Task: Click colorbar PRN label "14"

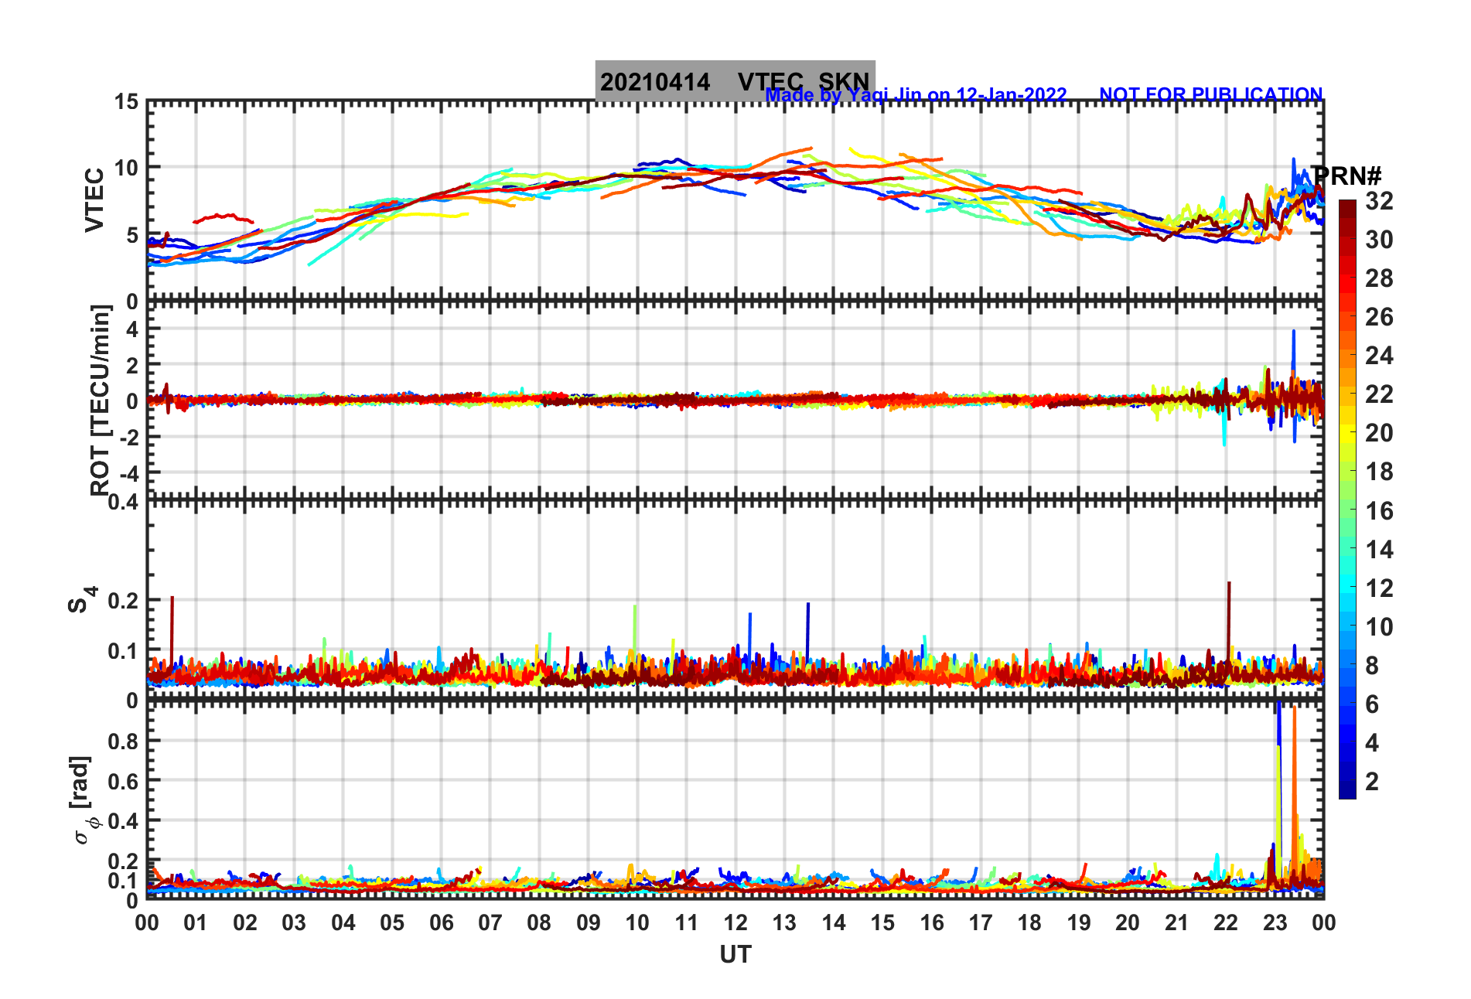Action: (x=1379, y=550)
